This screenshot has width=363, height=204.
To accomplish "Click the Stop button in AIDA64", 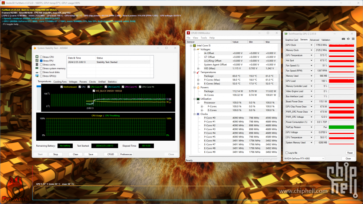I will point(56,154).
